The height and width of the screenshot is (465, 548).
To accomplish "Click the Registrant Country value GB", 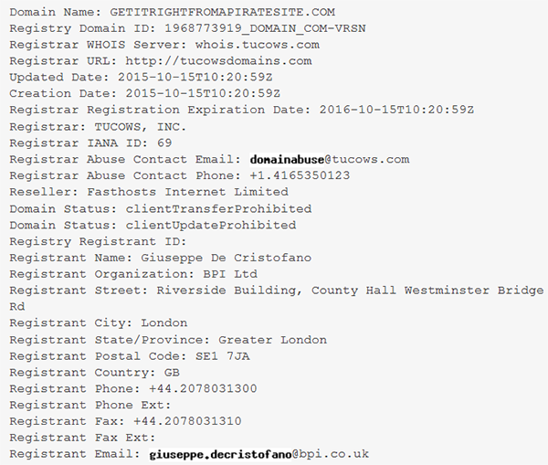I will (x=172, y=373).
